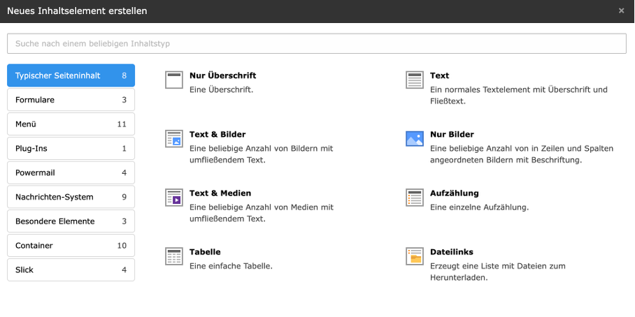Open the Slick category tab
635x317 pixels.
[x=71, y=270]
